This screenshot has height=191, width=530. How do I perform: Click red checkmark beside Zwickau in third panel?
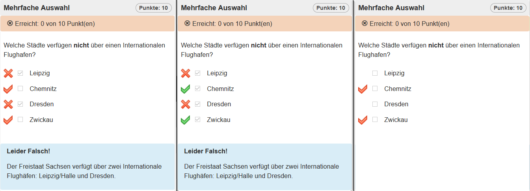363,120
